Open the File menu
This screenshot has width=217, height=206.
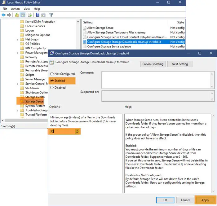click(x=5, y=9)
